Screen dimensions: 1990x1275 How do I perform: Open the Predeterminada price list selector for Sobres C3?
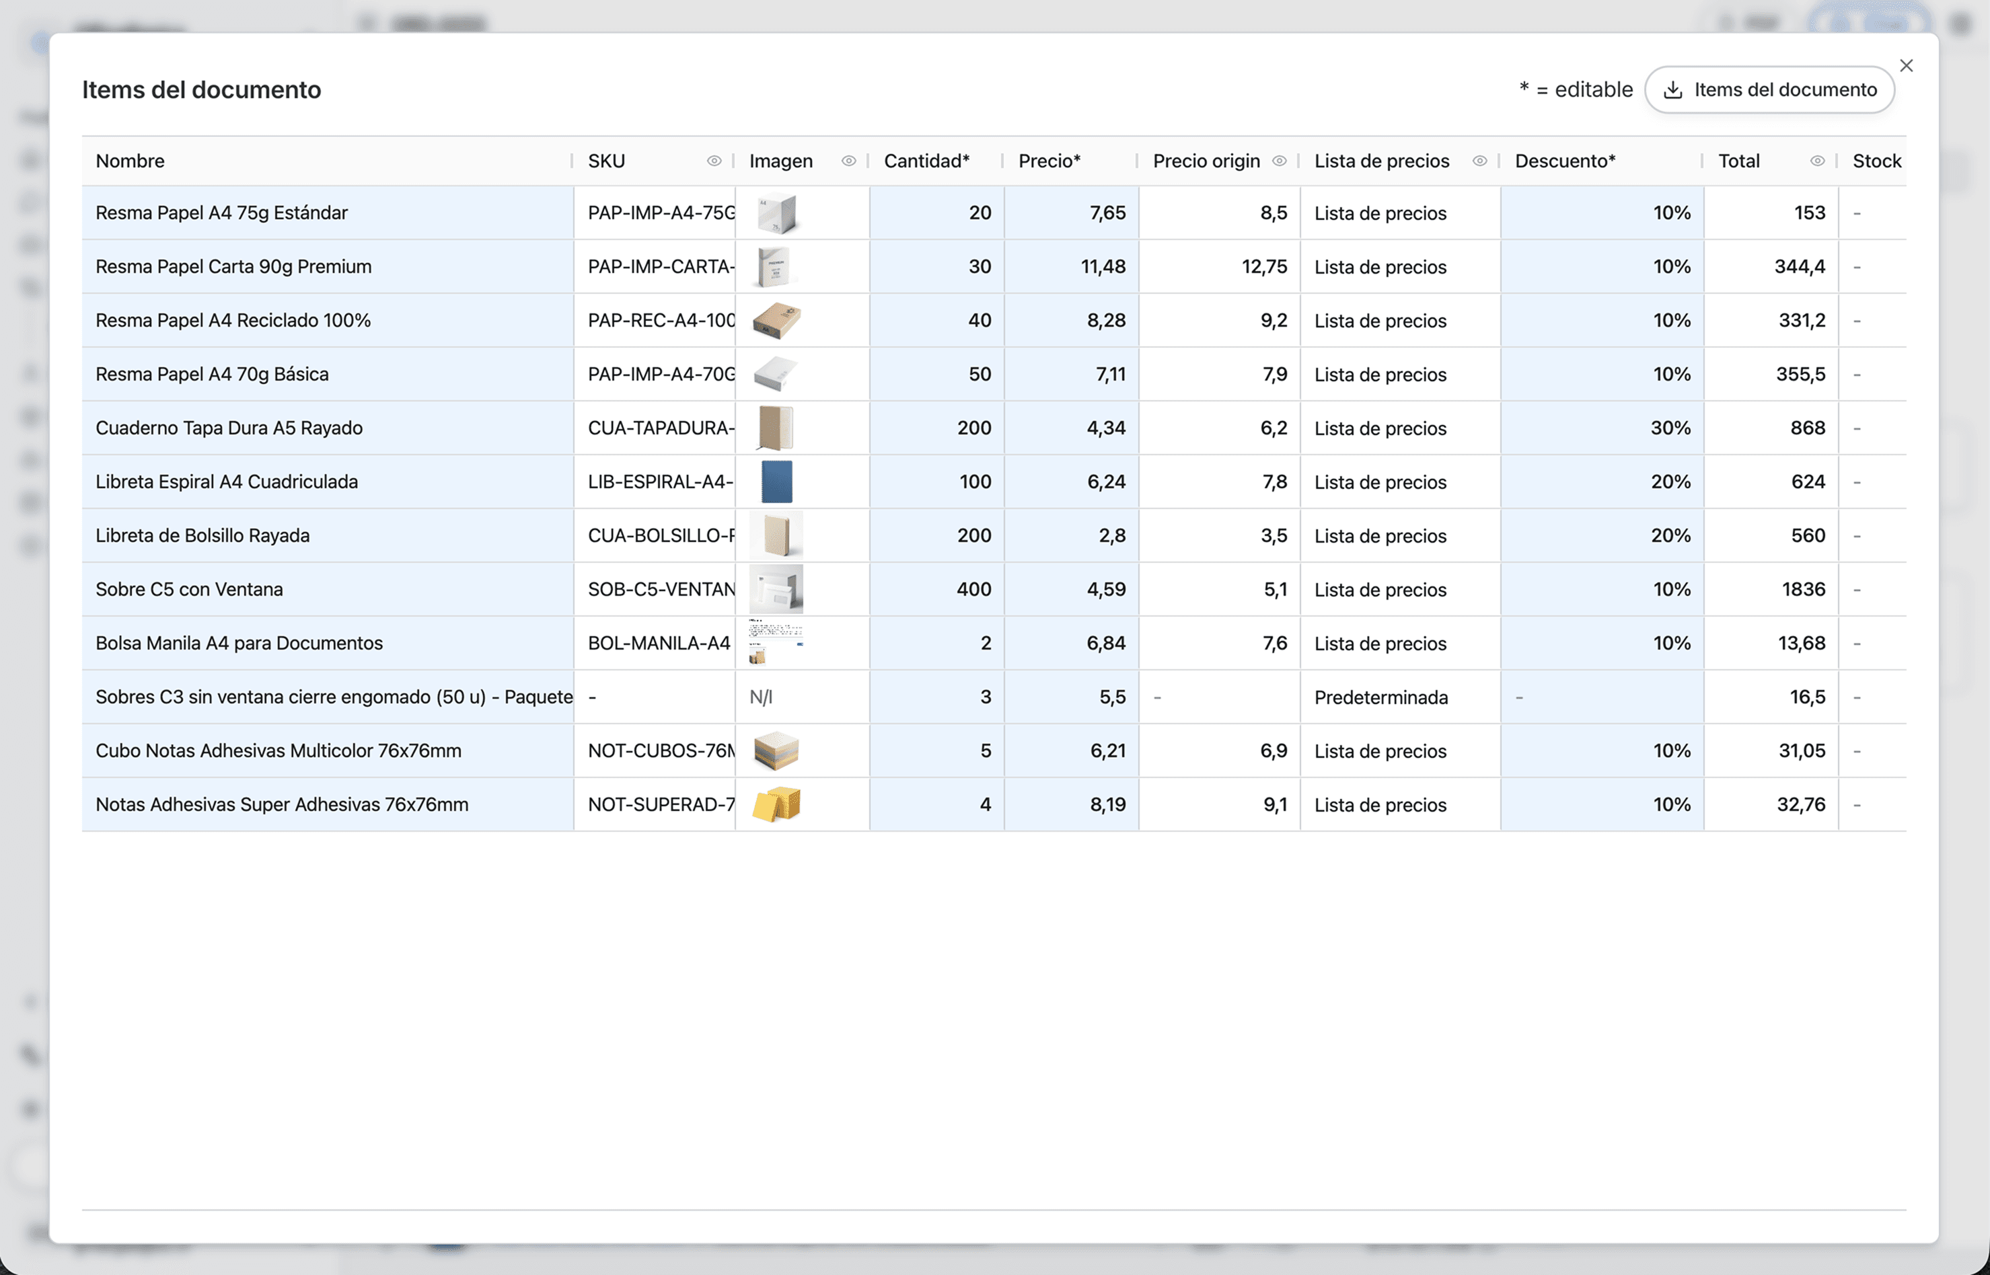(1380, 696)
